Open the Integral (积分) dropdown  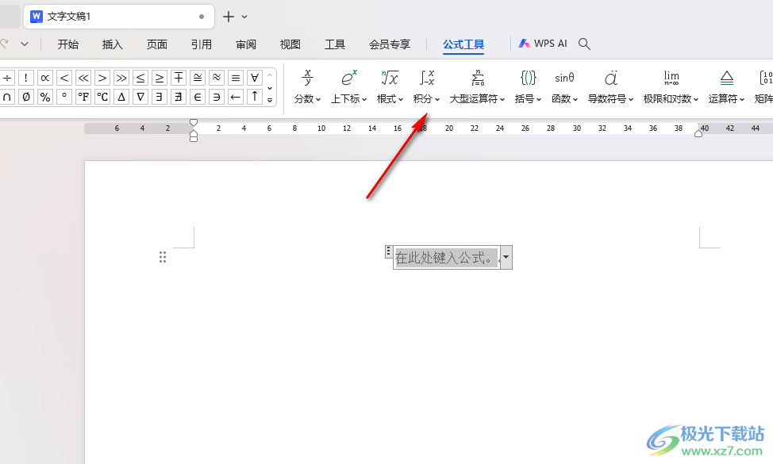point(426,86)
